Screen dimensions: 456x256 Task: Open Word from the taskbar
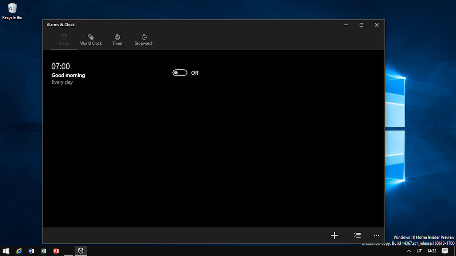click(x=31, y=251)
